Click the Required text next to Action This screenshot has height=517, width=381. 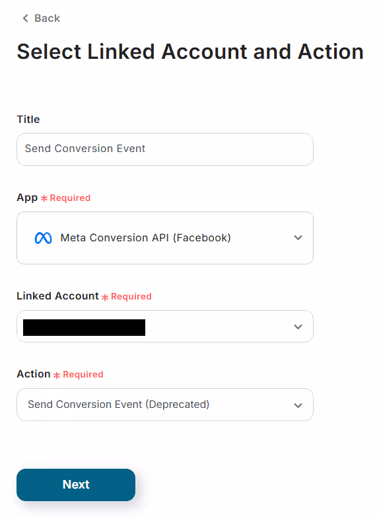point(83,375)
